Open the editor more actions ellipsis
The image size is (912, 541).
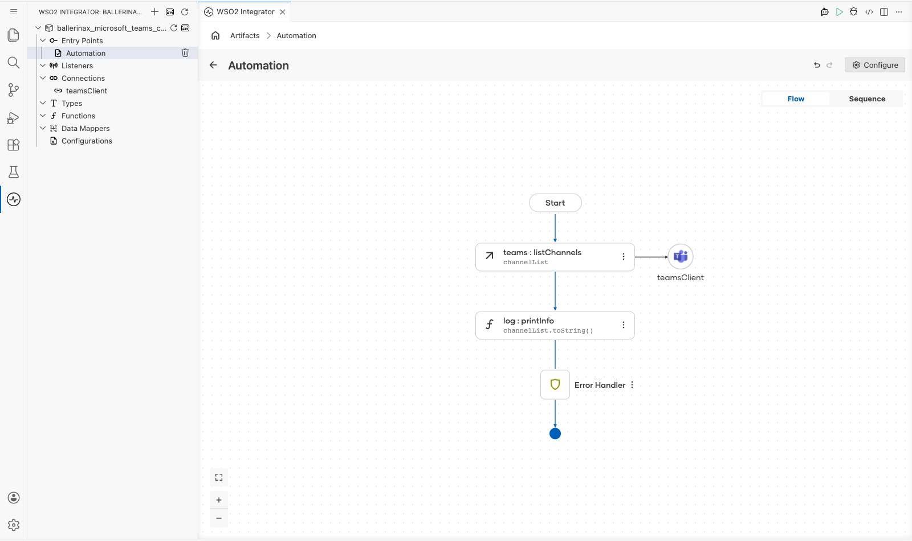point(899,11)
